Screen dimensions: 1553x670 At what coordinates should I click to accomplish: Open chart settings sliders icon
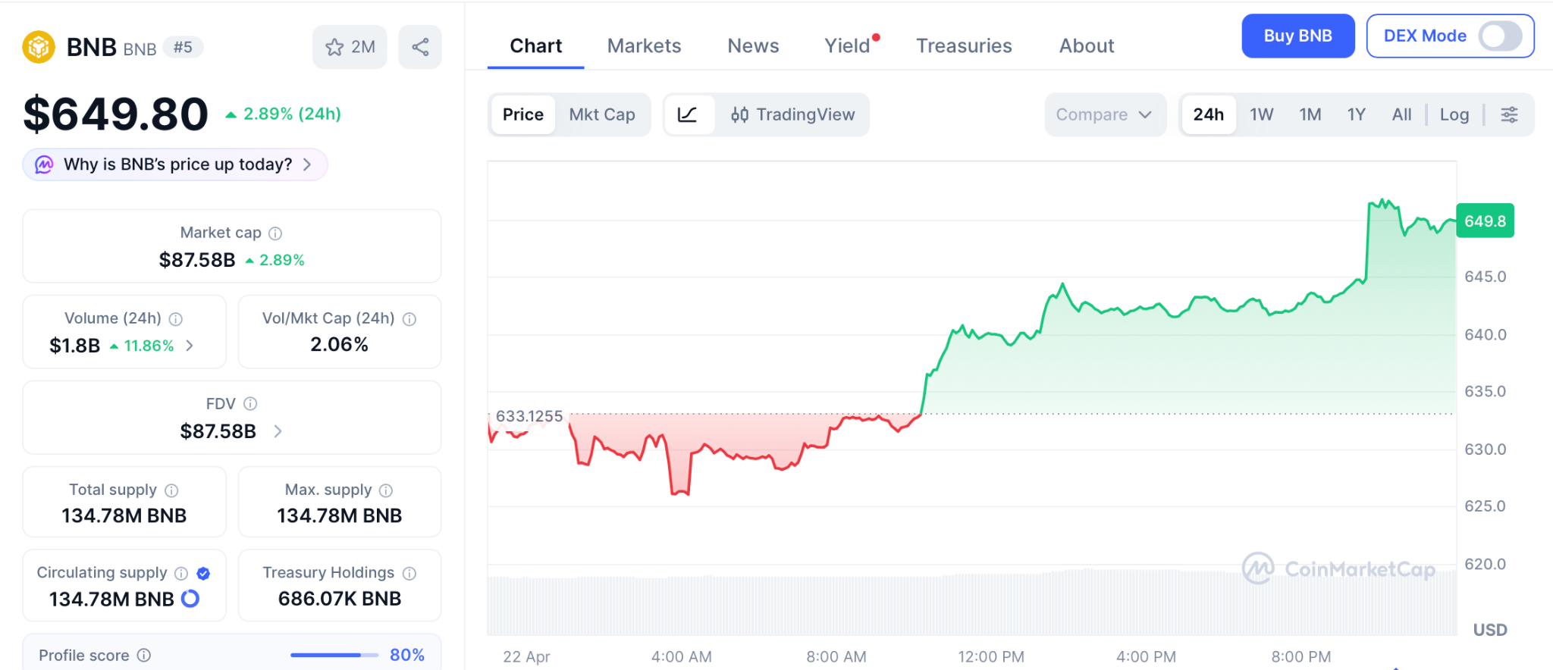coord(1509,114)
